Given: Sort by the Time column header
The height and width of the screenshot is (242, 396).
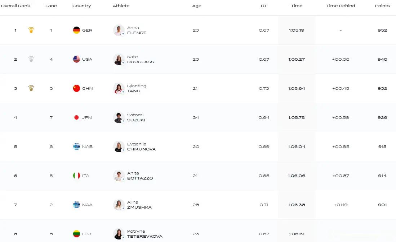Looking at the screenshot, I should (x=297, y=6).
